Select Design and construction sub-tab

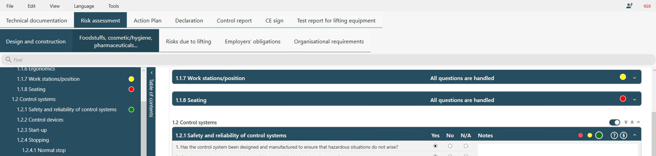pyautogui.click(x=36, y=41)
